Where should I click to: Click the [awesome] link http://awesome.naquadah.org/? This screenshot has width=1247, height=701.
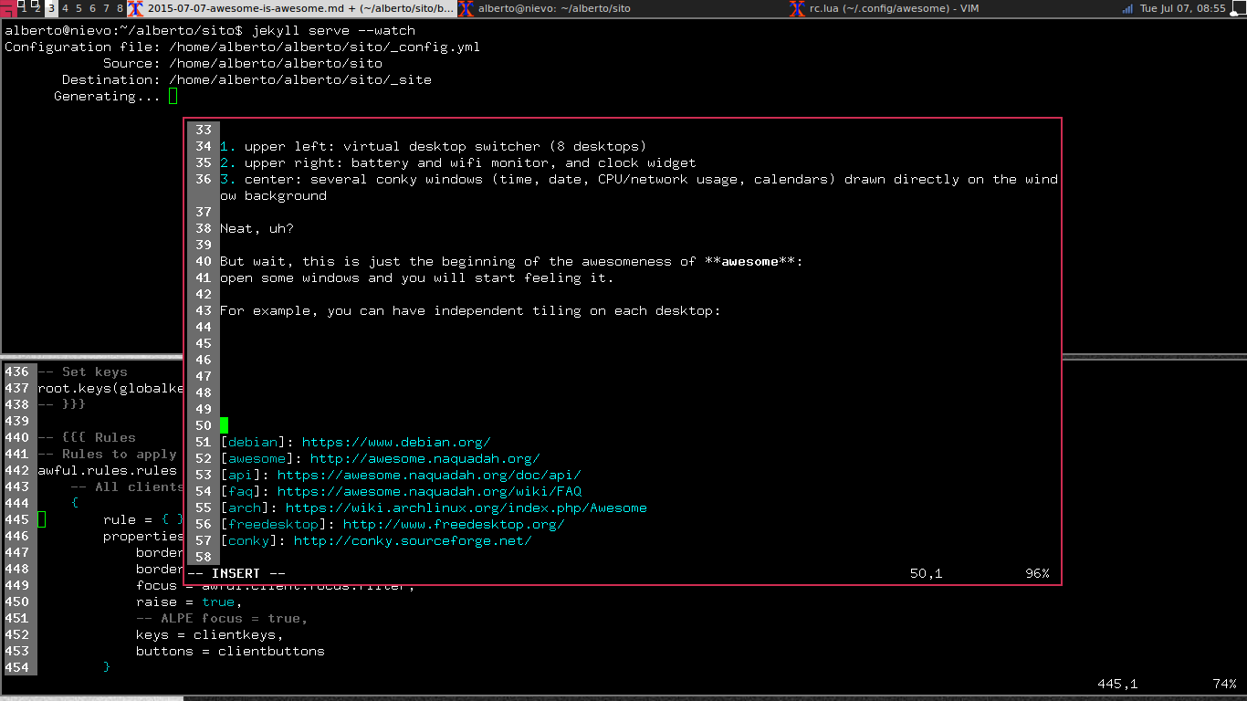click(x=425, y=458)
